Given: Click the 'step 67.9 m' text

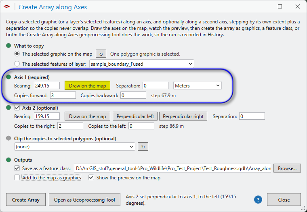Looking at the screenshot, I should (x=163, y=96).
